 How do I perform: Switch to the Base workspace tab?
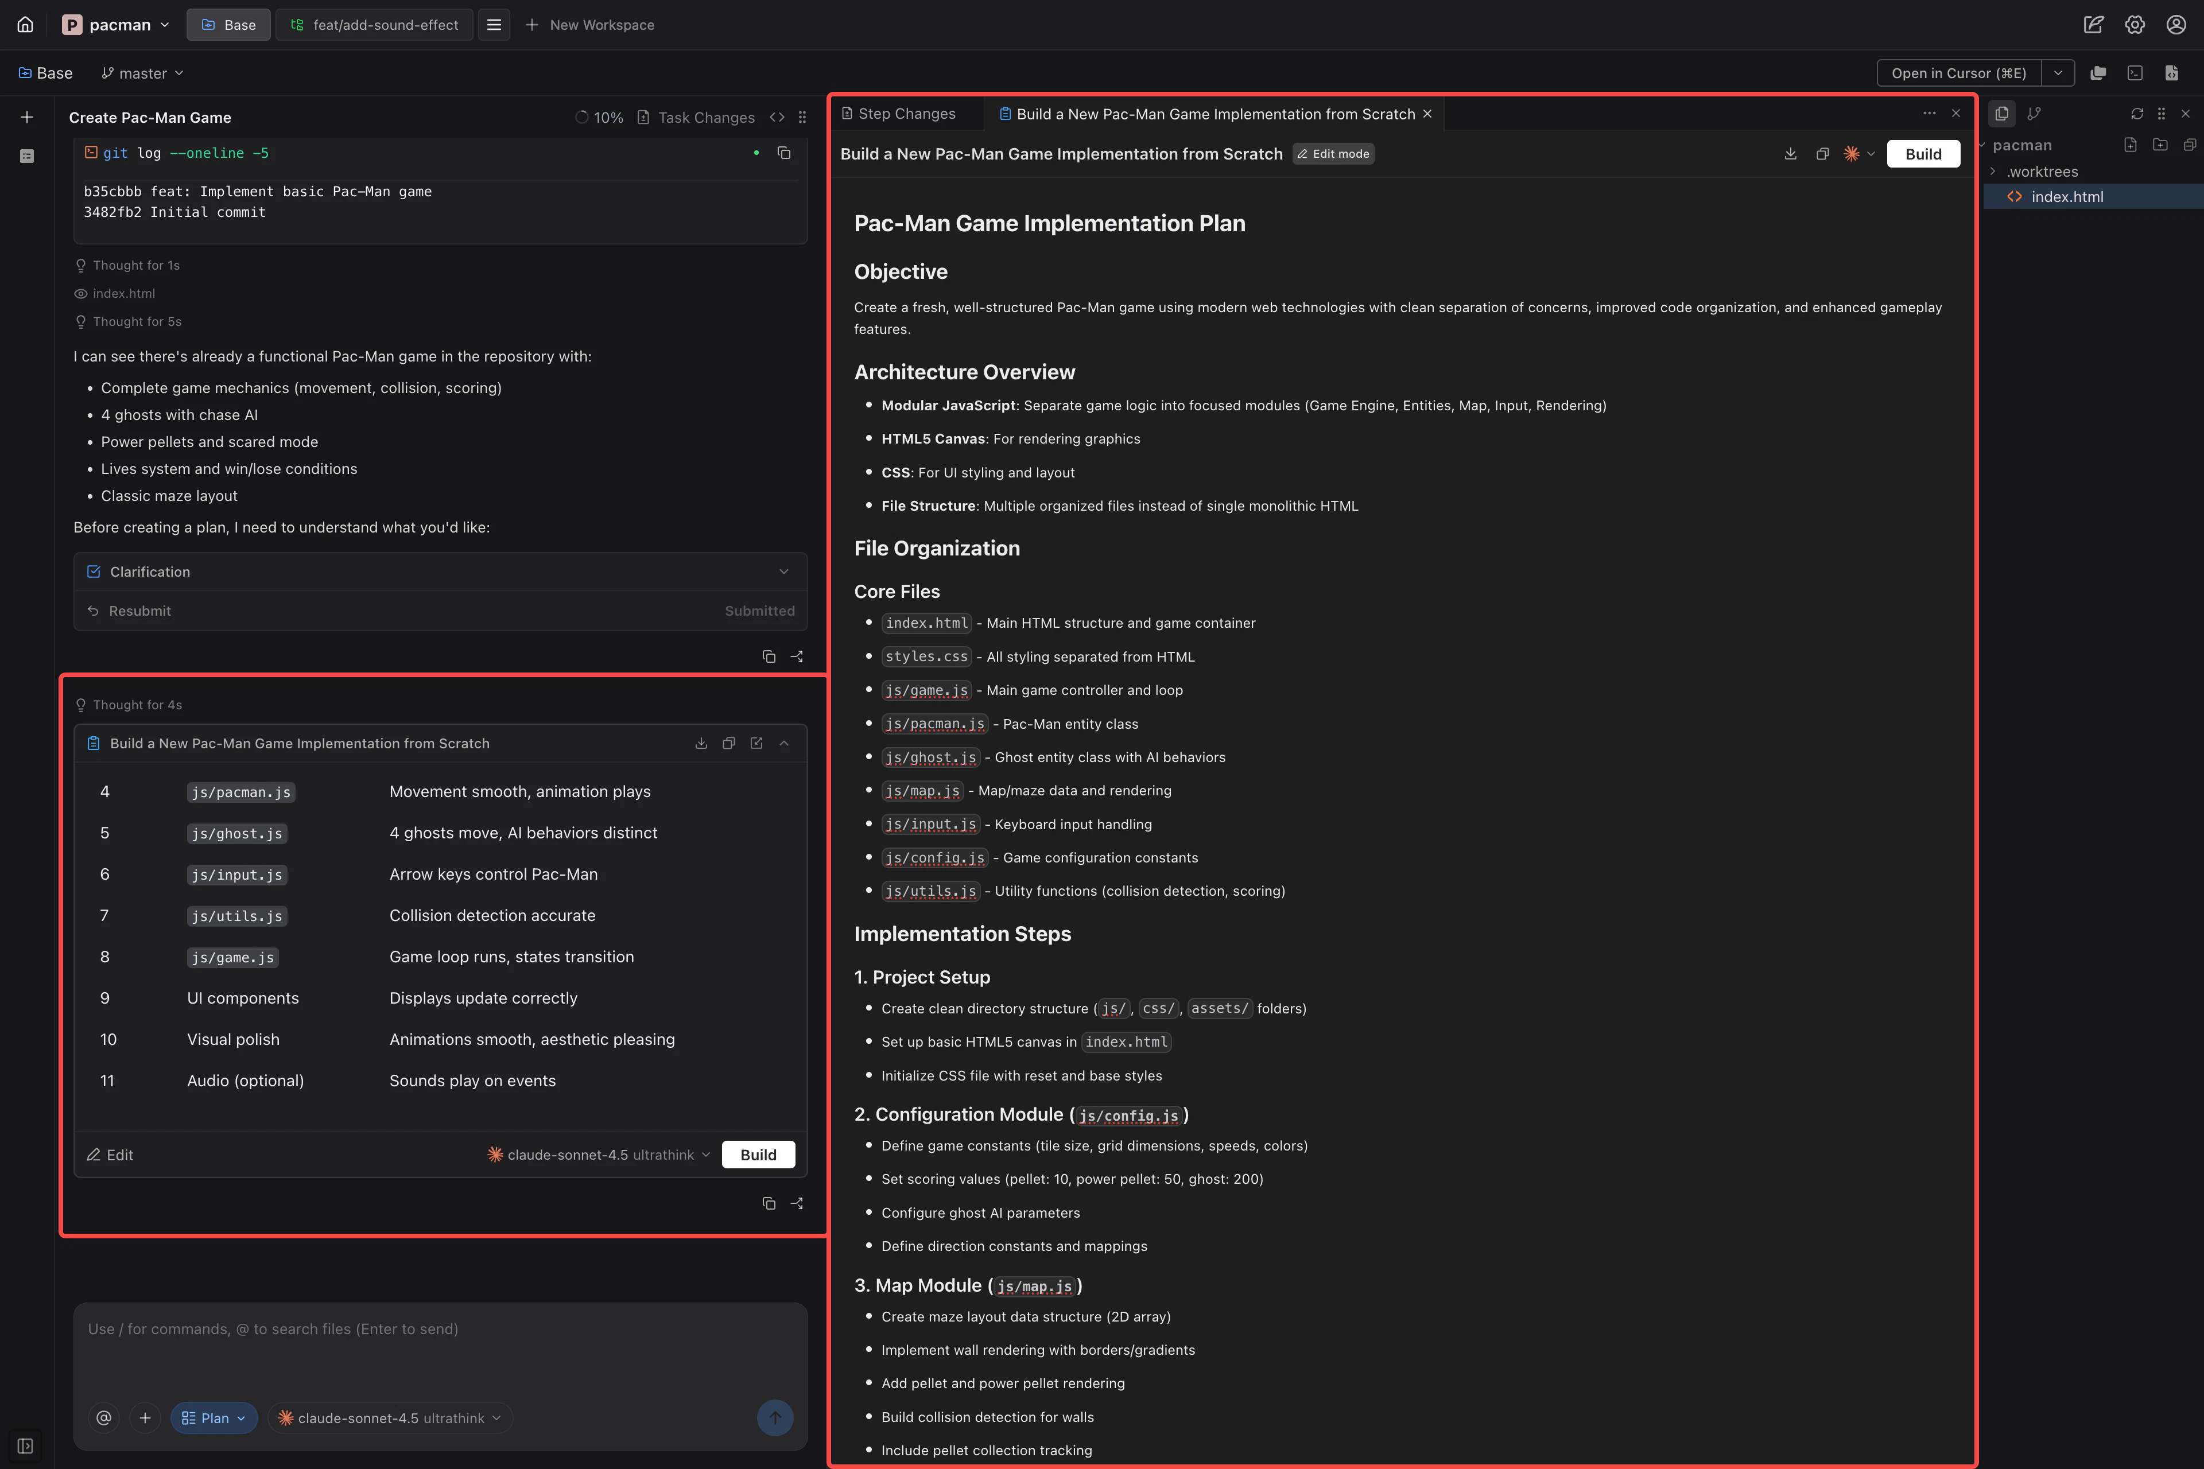[x=228, y=24]
